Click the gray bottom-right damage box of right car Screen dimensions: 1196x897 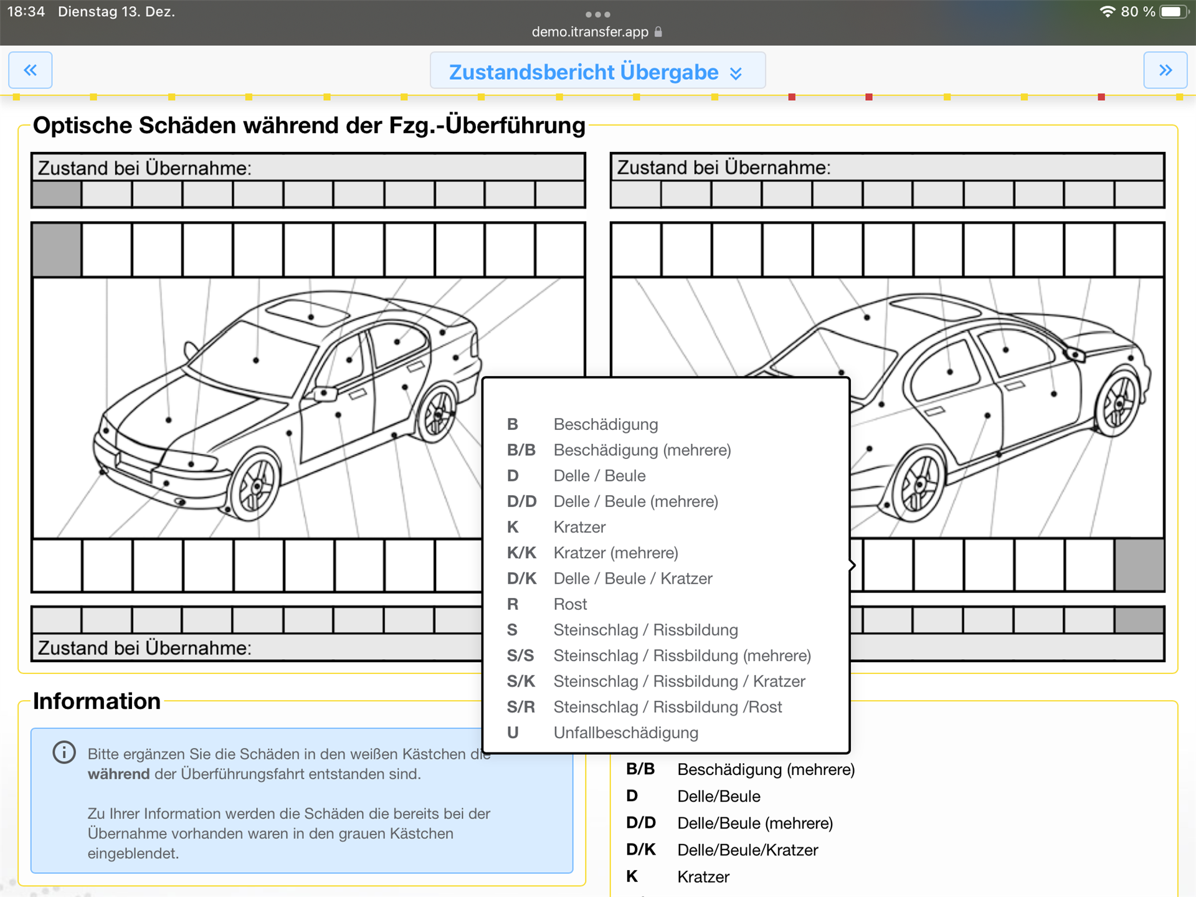click(1139, 565)
